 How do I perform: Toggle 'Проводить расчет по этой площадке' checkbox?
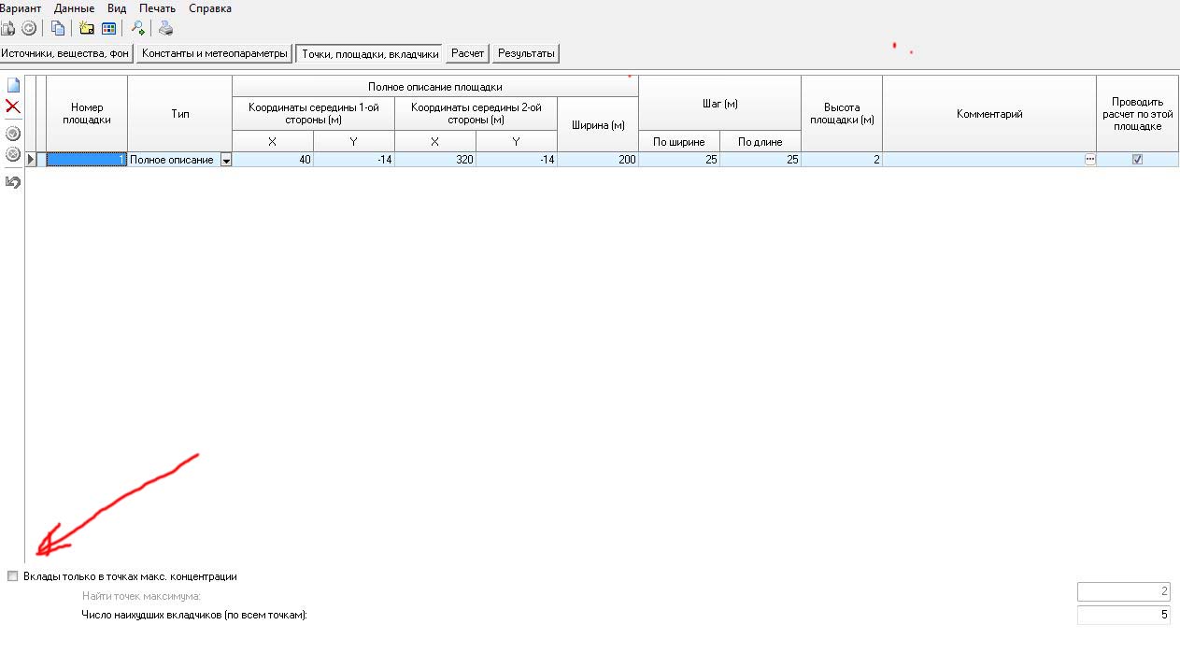coord(1137,160)
